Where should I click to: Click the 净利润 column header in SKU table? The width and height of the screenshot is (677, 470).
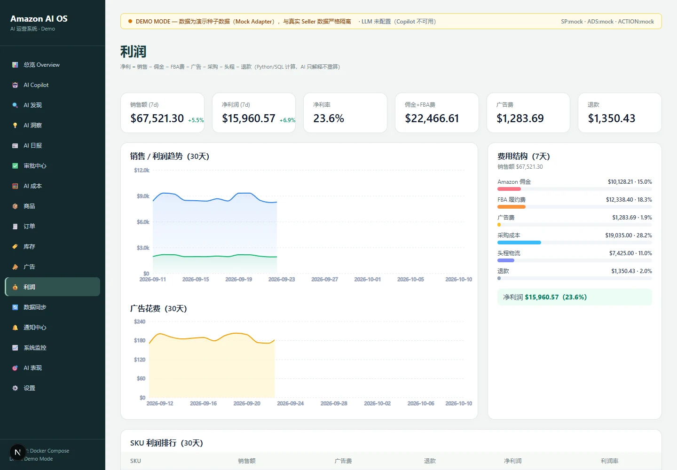pyautogui.click(x=513, y=461)
